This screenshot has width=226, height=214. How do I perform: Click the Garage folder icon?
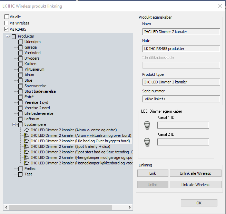(x=20, y=47)
